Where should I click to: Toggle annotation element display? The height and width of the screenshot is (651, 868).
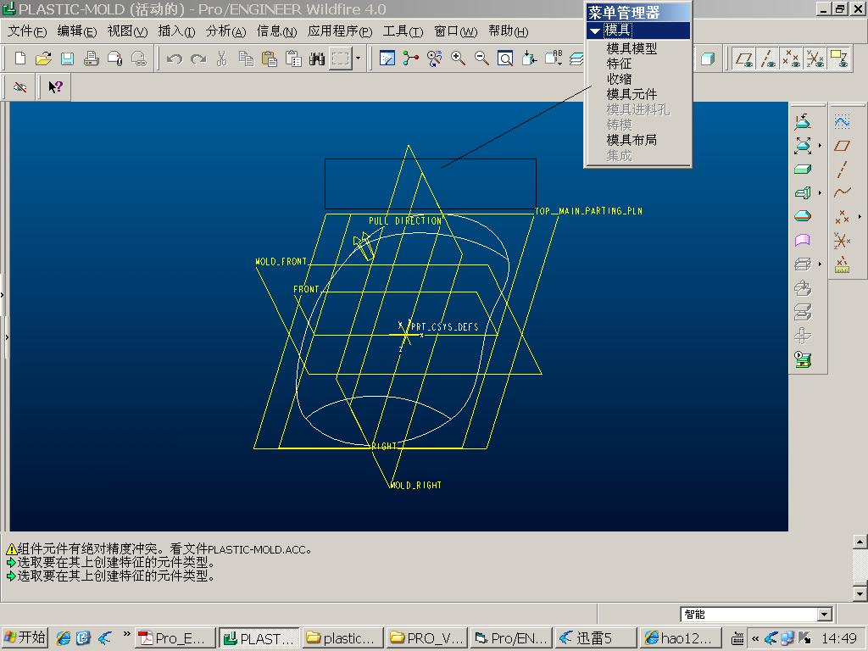tap(838, 58)
